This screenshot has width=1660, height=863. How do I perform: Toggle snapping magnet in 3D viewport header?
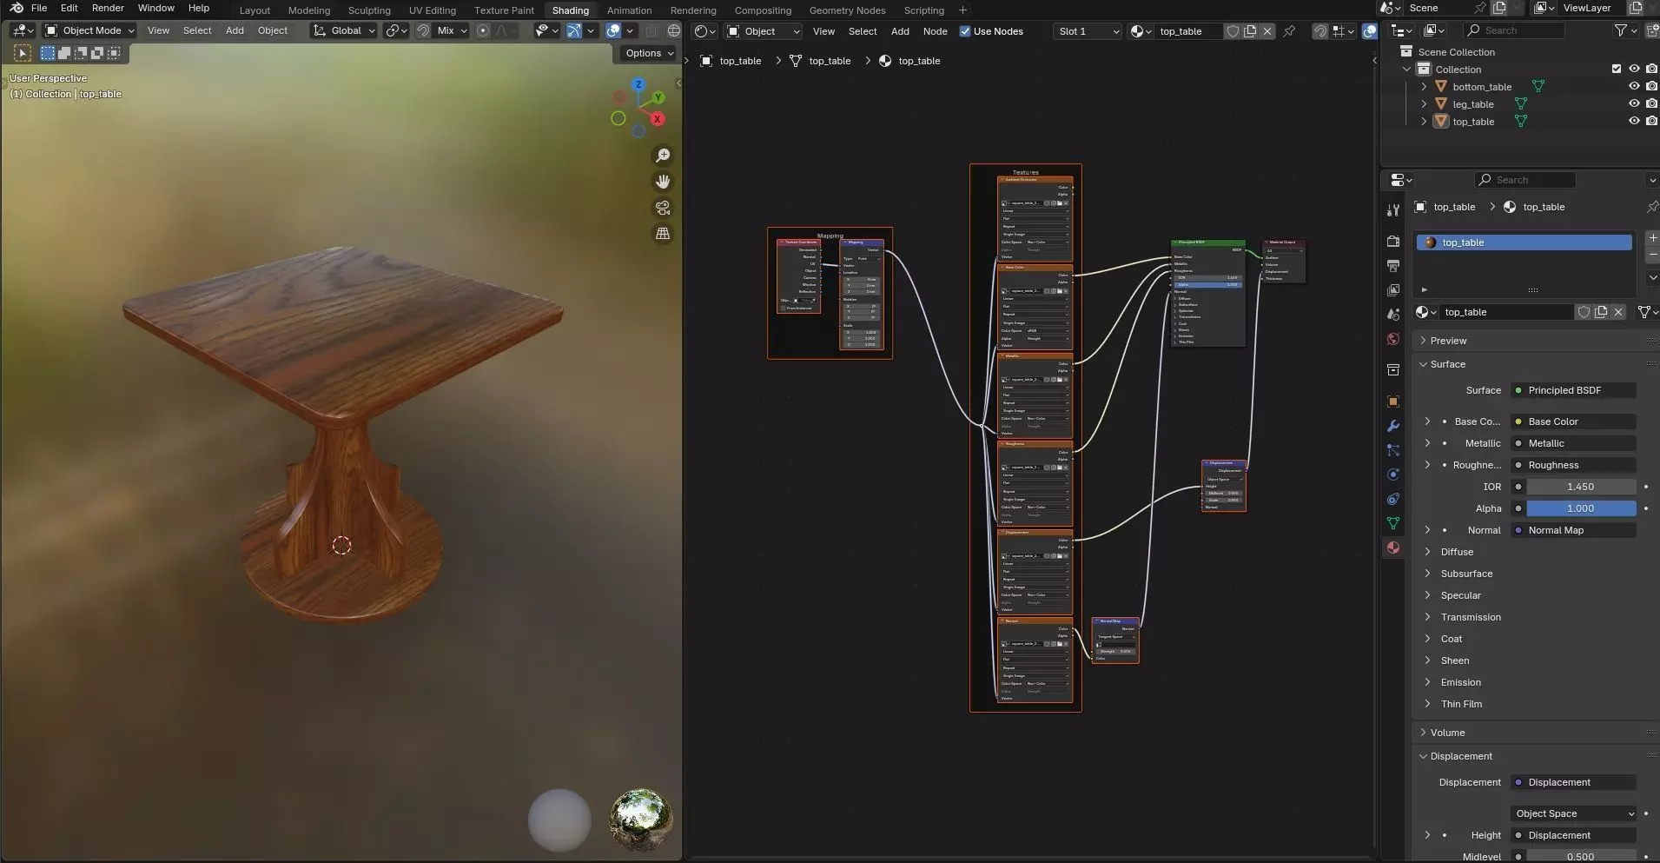pyautogui.click(x=423, y=30)
